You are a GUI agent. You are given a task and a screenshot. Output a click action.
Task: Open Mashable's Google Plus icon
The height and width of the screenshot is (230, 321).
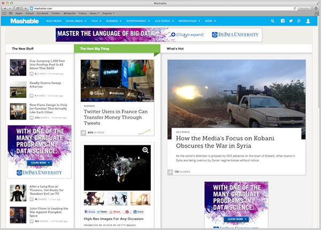pyautogui.click(x=299, y=21)
